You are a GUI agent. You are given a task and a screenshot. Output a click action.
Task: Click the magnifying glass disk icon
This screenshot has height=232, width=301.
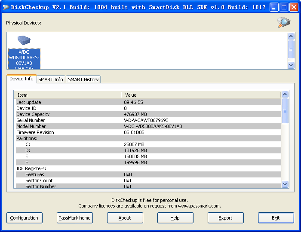[x=284, y=23]
